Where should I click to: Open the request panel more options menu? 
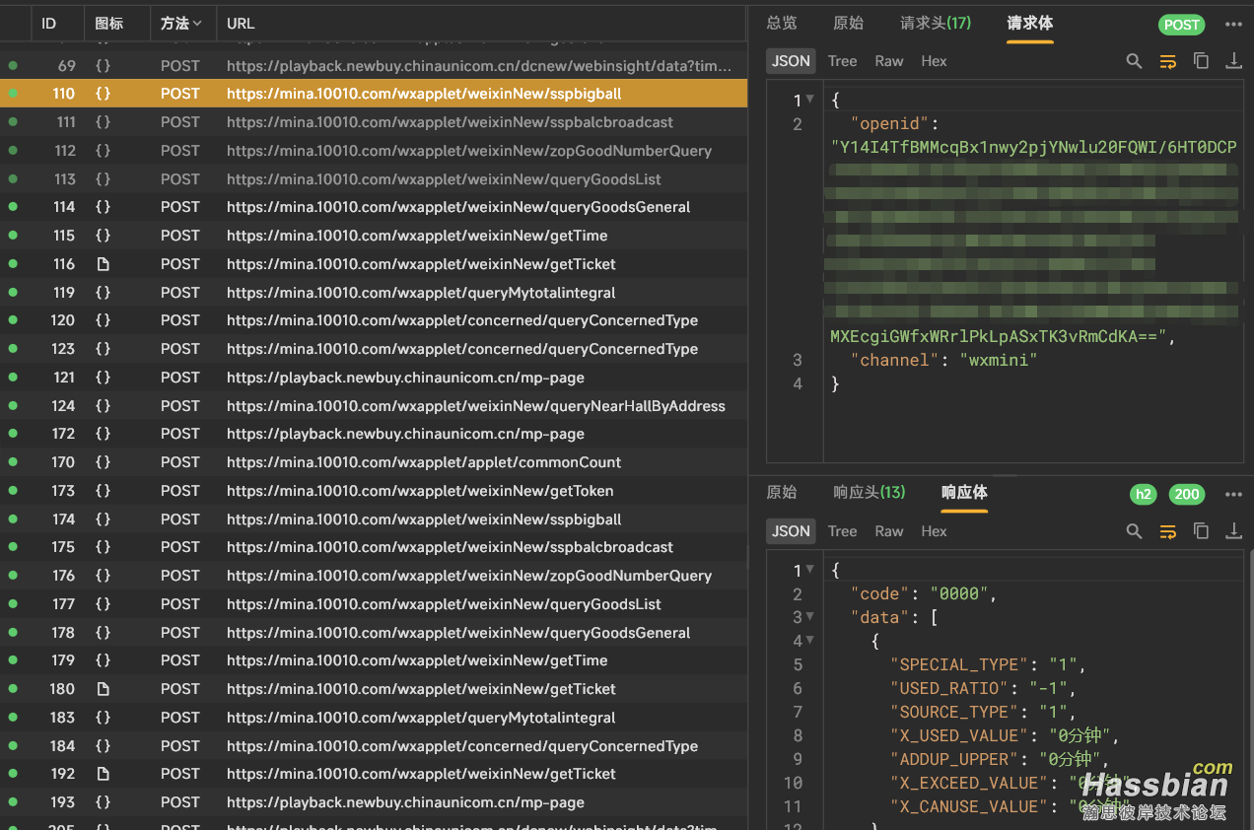tap(1233, 25)
